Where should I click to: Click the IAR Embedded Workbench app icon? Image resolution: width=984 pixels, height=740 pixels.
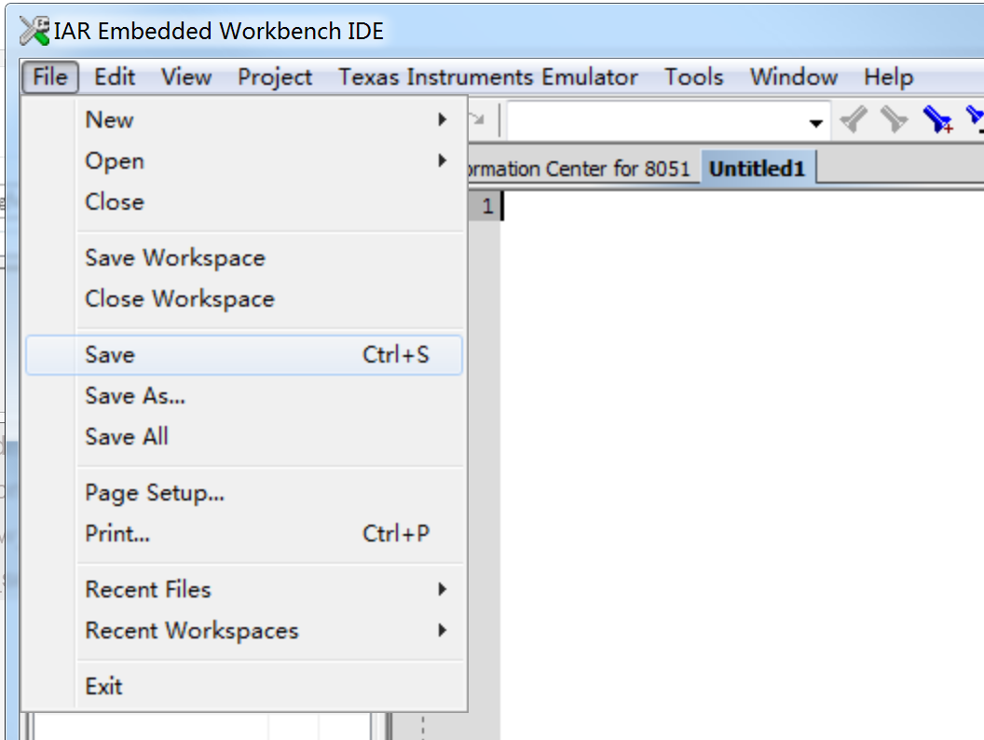(x=34, y=31)
